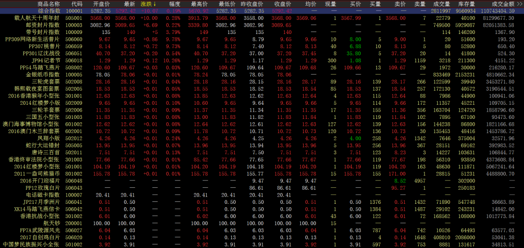Select the 金银纸币指数 row

[x=262, y=75]
